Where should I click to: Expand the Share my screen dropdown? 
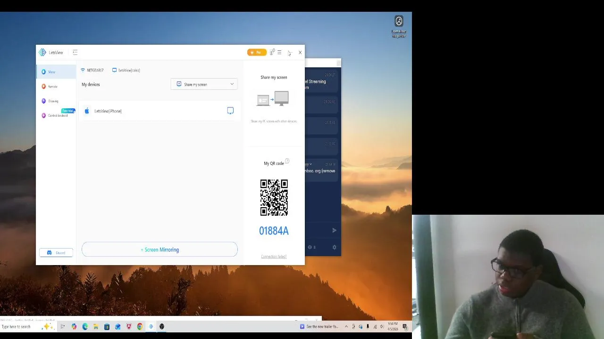[x=204, y=84]
